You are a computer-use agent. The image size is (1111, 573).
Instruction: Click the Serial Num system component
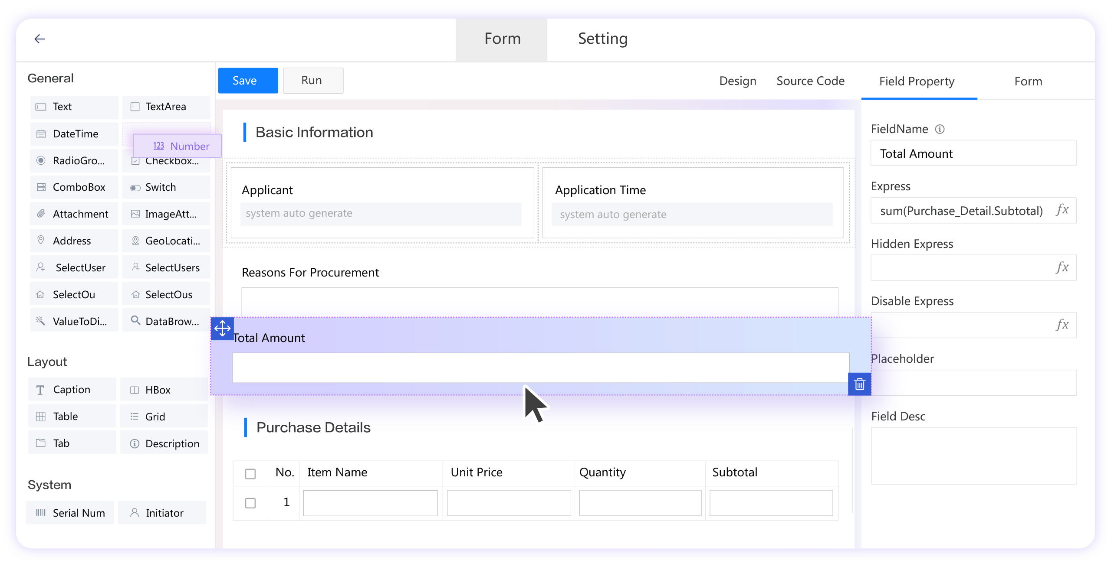70,512
